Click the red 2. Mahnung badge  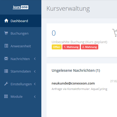[x=89, y=47]
